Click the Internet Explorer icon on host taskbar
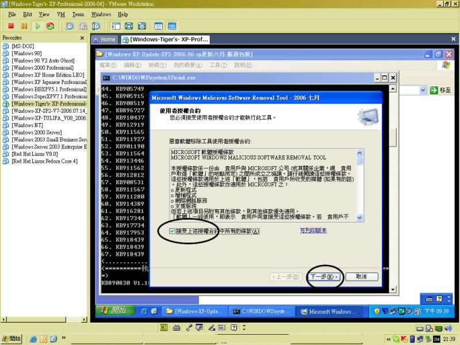460x345 pixels. (33, 339)
